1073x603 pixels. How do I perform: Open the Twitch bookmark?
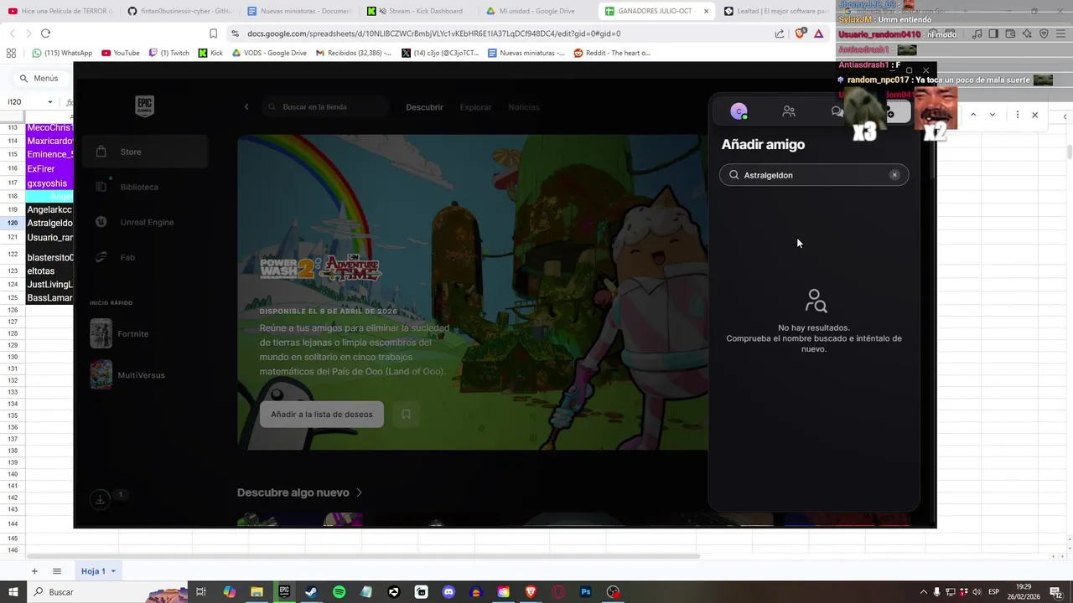coord(169,53)
